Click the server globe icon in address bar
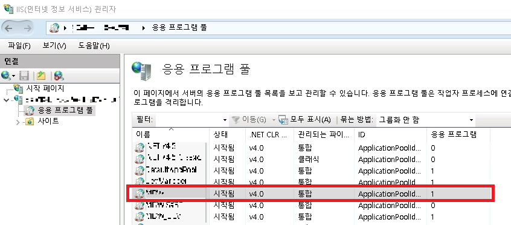The image size is (511, 225). (x=54, y=28)
